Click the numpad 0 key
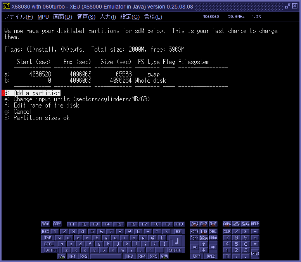The width and height of the screenshot is (301, 262). 227,256
